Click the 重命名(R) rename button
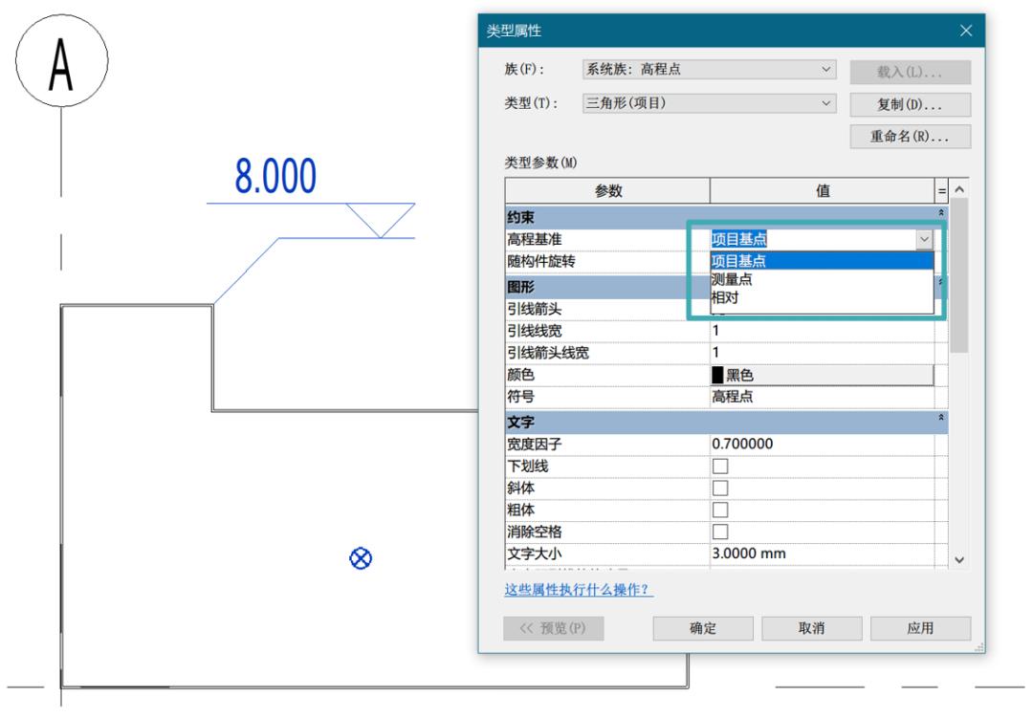This screenshot has width=1033, height=717. (910, 136)
